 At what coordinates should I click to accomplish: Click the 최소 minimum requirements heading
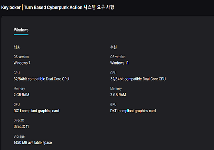tap(17, 47)
